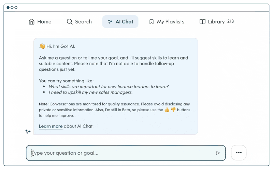This screenshot has width=273, height=170.
Task: Click the My Playlists bookmark icon
Action: [152, 22]
